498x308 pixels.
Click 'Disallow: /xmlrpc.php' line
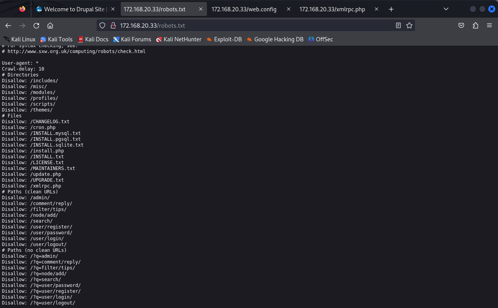(x=32, y=186)
